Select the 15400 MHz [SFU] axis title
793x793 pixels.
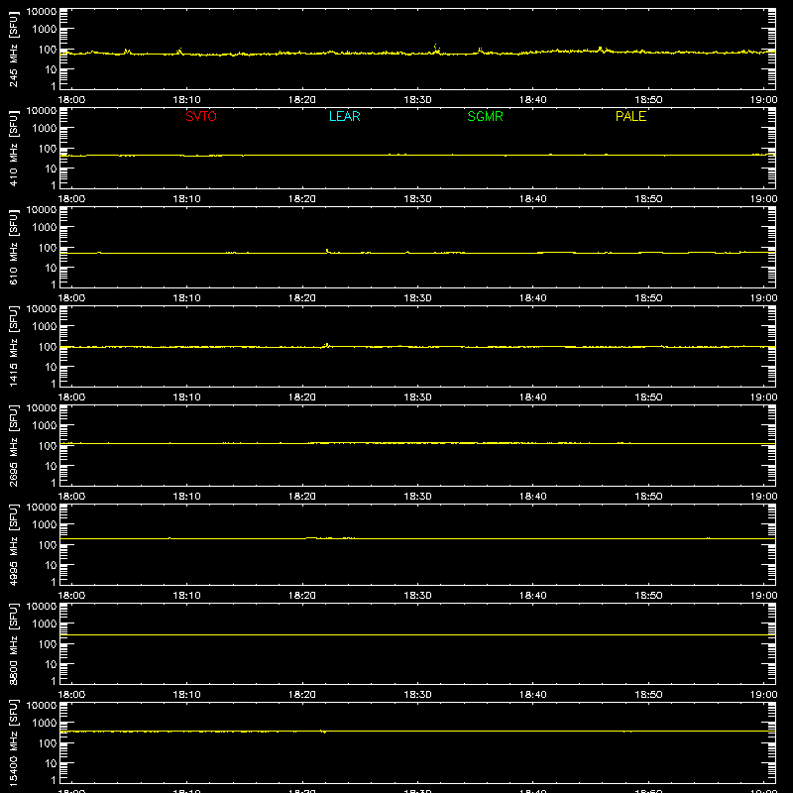[13, 742]
